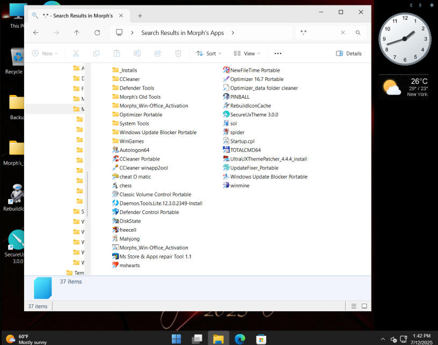Select the winmine game icon

click(x=226, y=185)
